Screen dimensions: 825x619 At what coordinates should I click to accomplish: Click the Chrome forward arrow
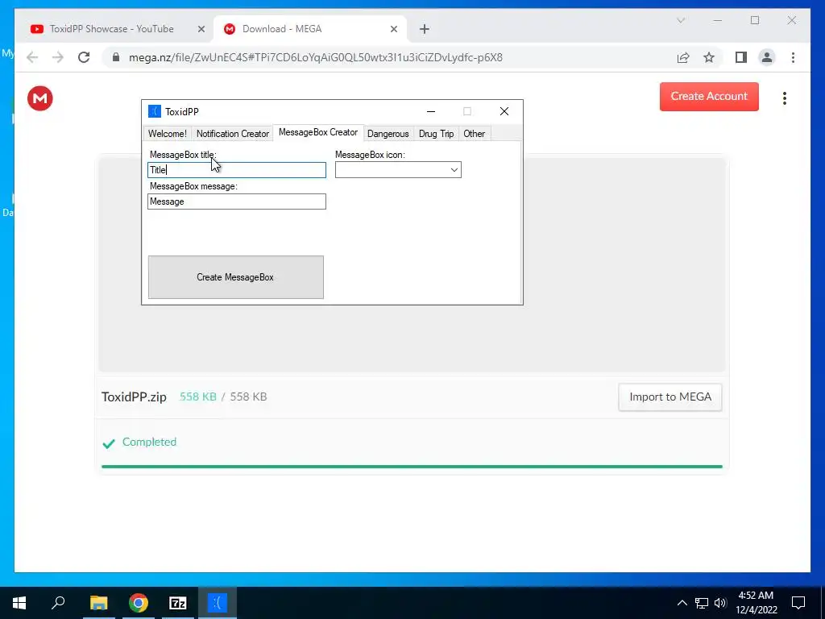58,57
